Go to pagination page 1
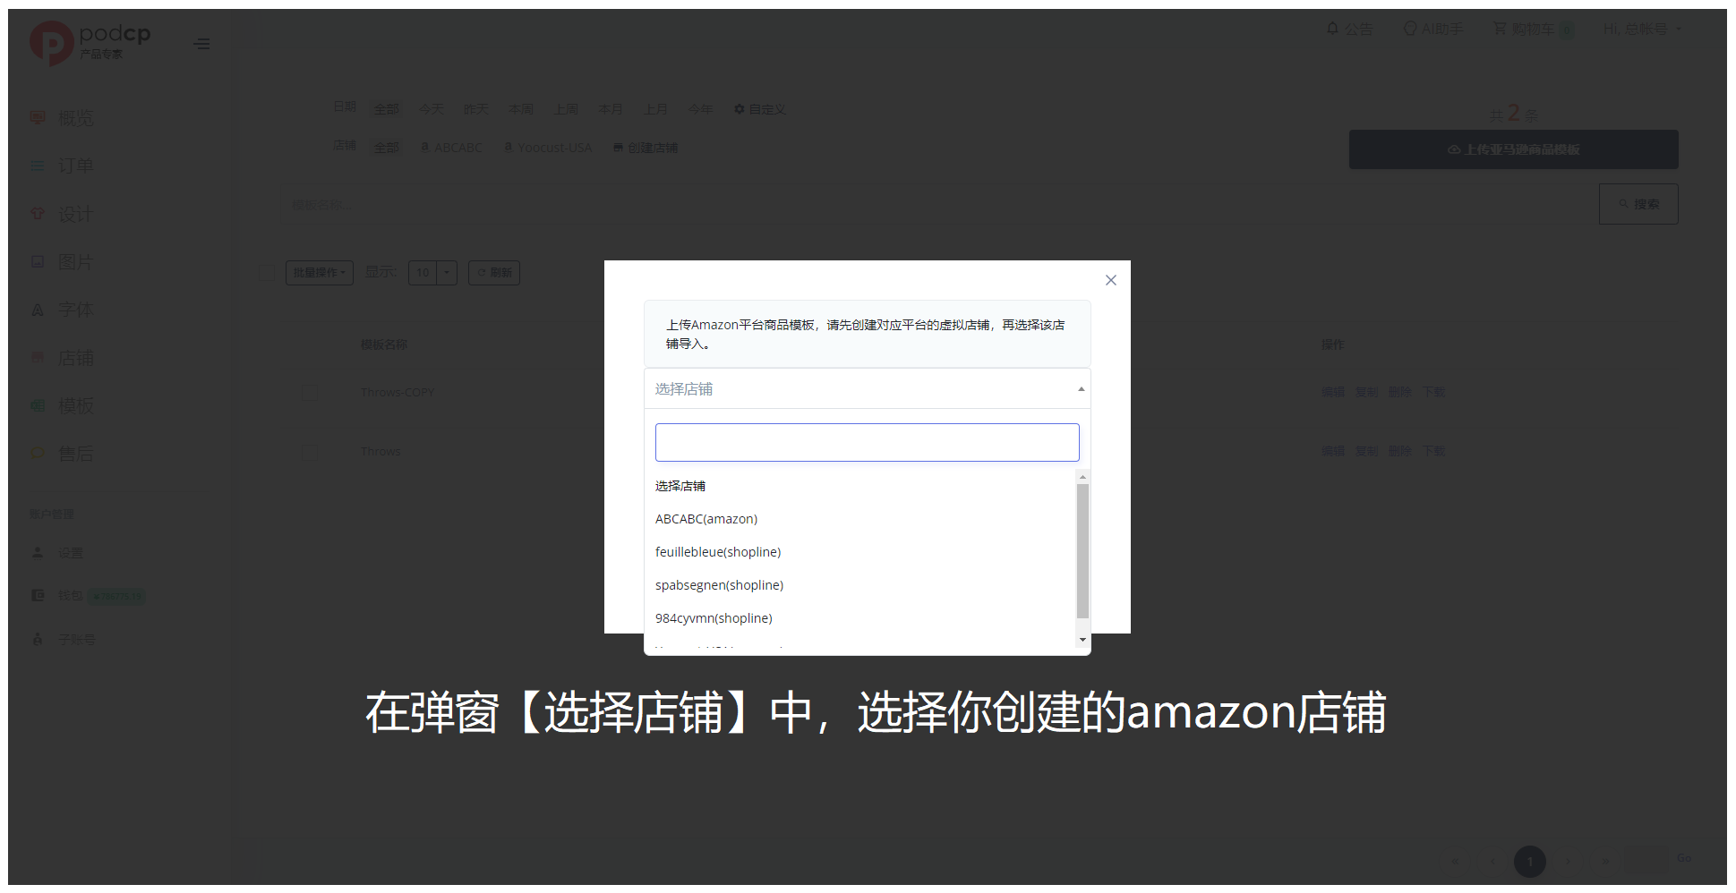The height and width of the screenshot is (893, 1736). 1530,862
